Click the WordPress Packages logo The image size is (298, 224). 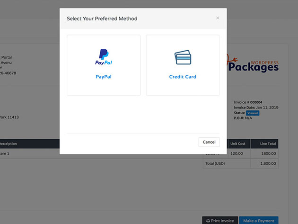(254, 65)
